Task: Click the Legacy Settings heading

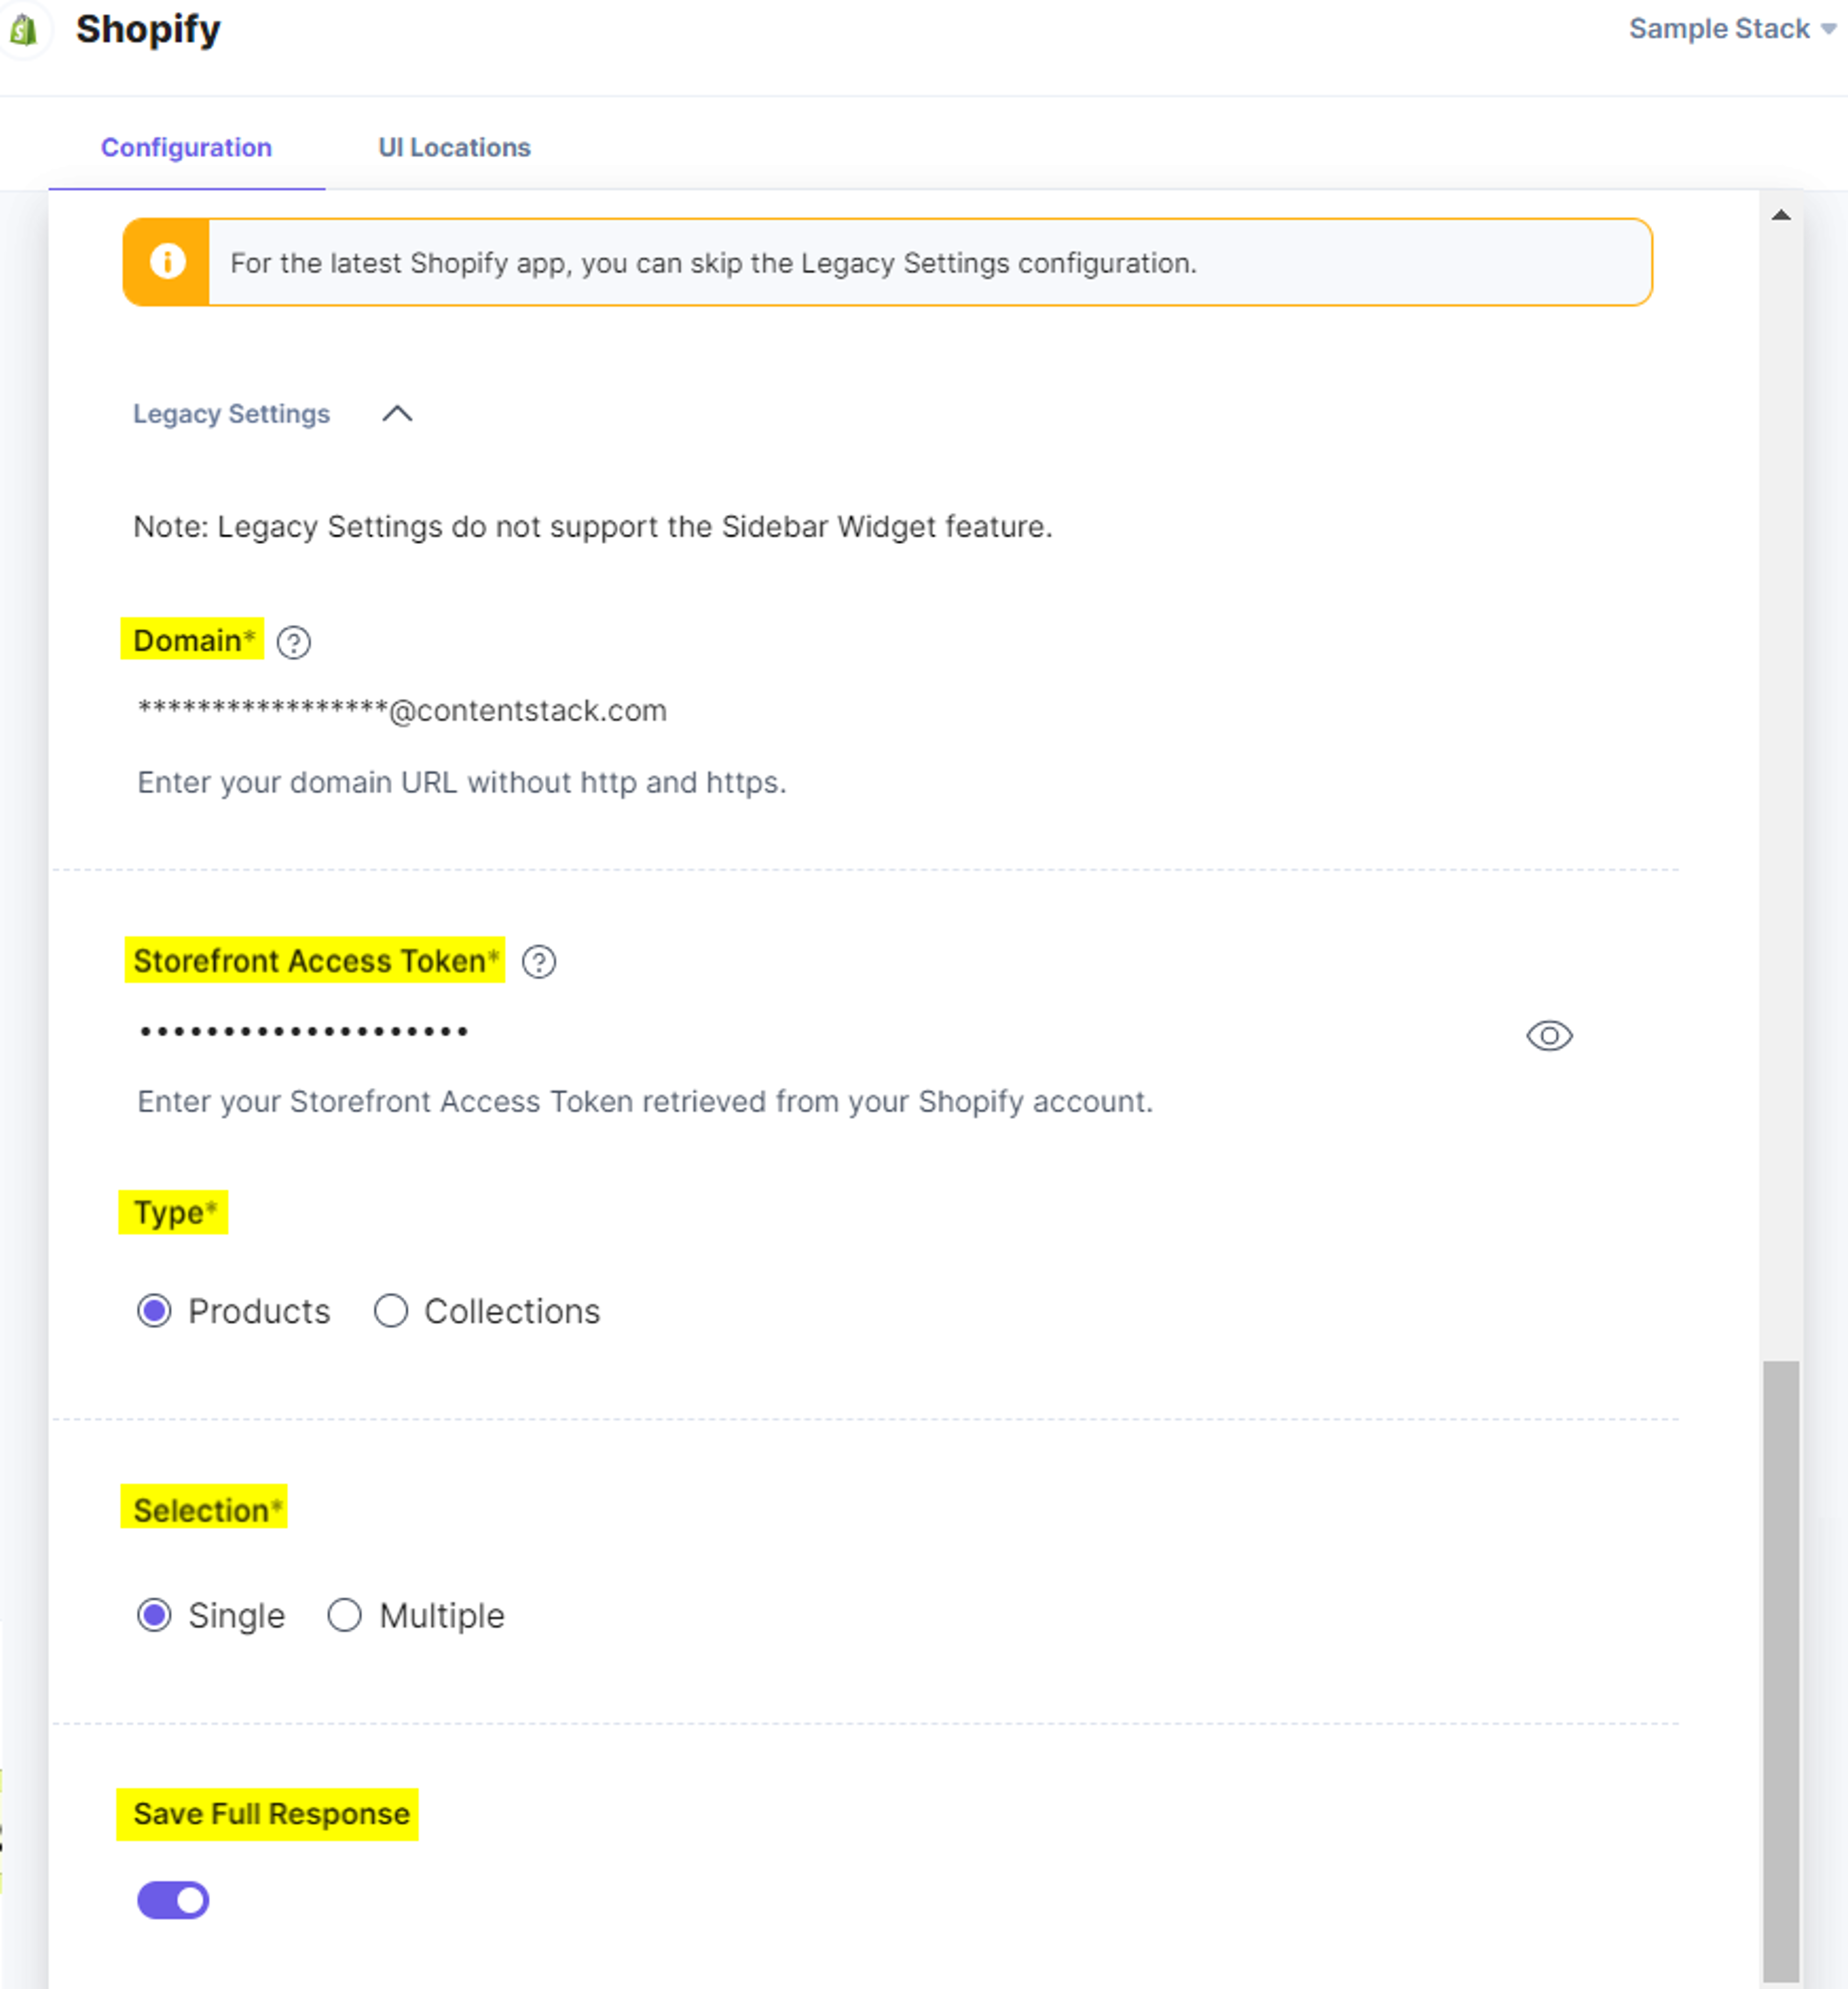Action: pos(231,414)
